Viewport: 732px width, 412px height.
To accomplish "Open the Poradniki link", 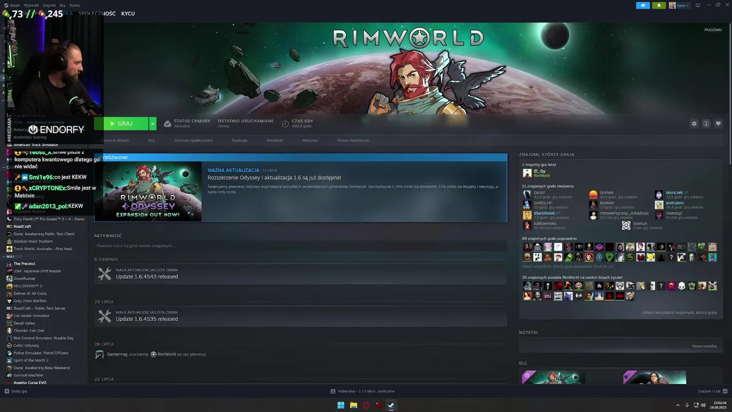I will click(274, 140).
